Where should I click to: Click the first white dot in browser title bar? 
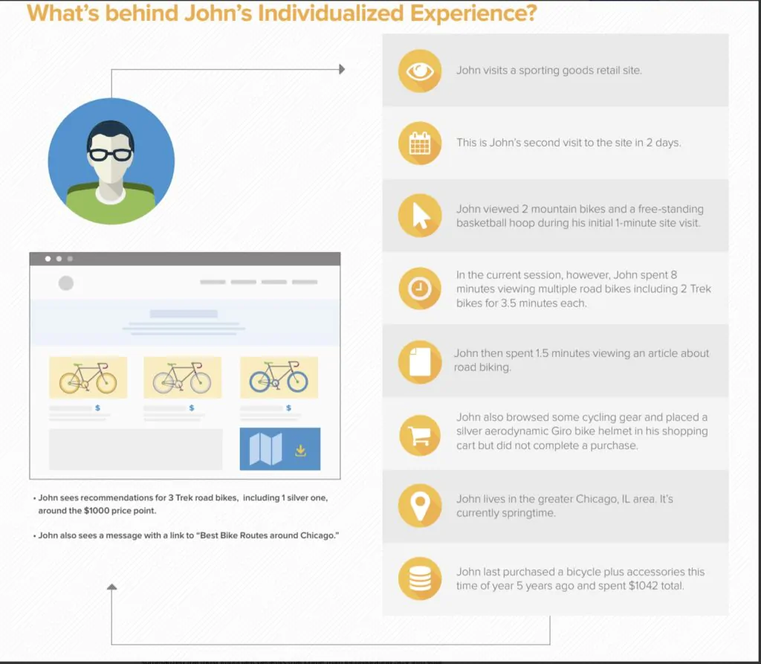click(48, 259)
